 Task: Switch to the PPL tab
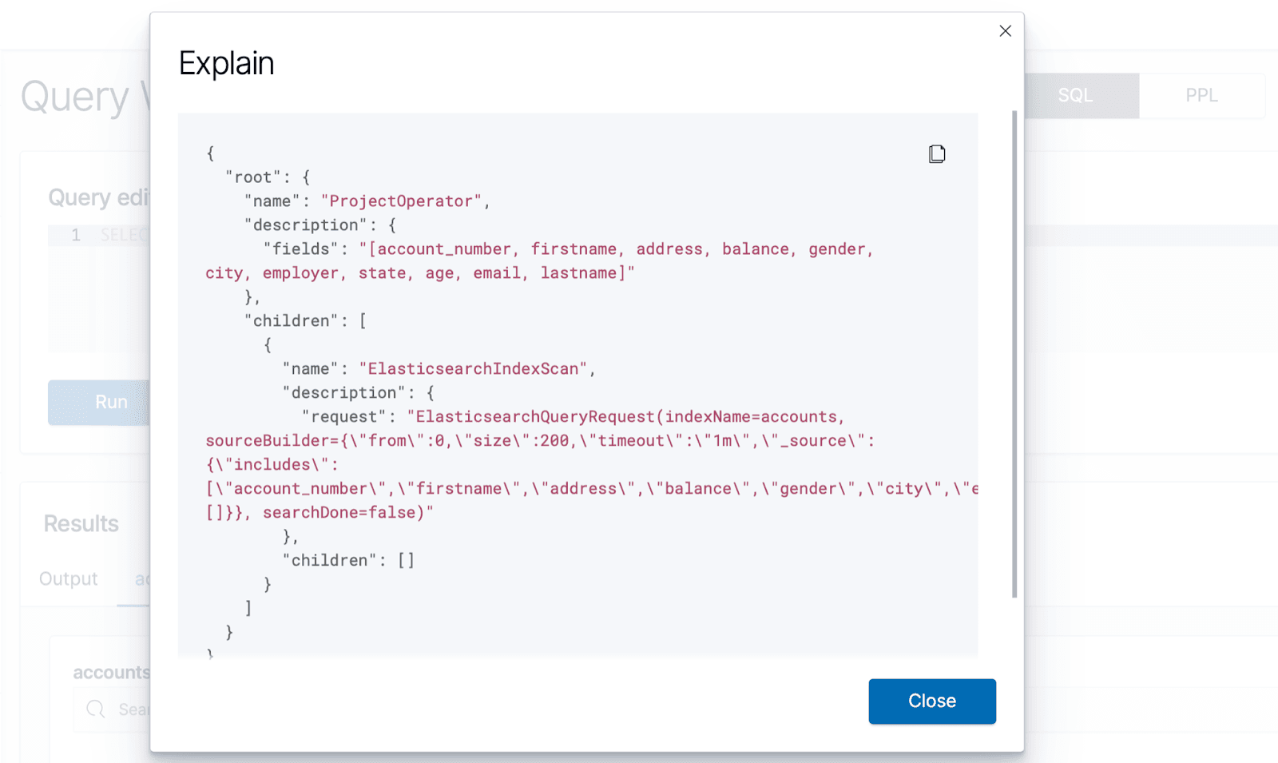click(1201, 94)
